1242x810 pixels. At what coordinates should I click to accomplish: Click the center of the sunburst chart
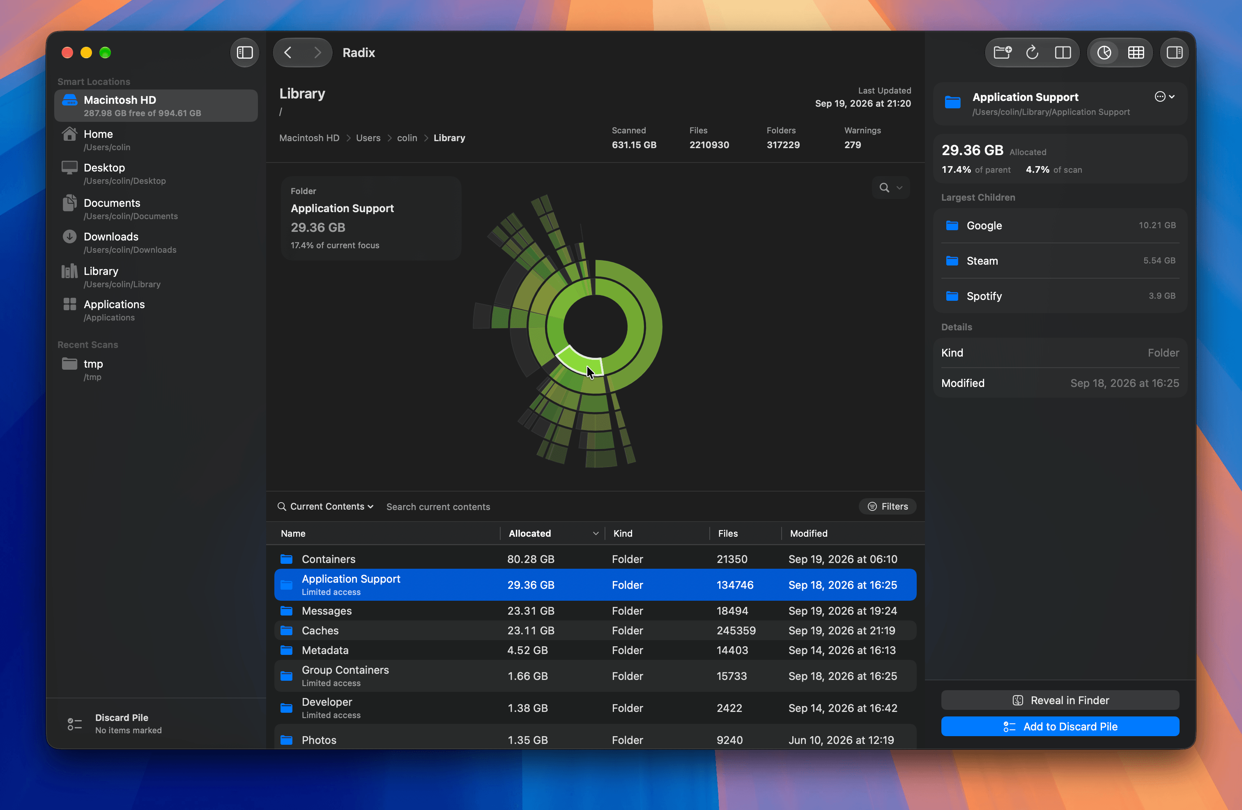tap(596, 327)
